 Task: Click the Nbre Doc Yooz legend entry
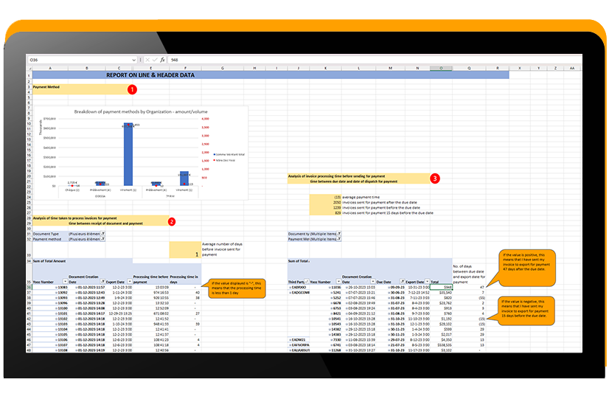(224, 160)
